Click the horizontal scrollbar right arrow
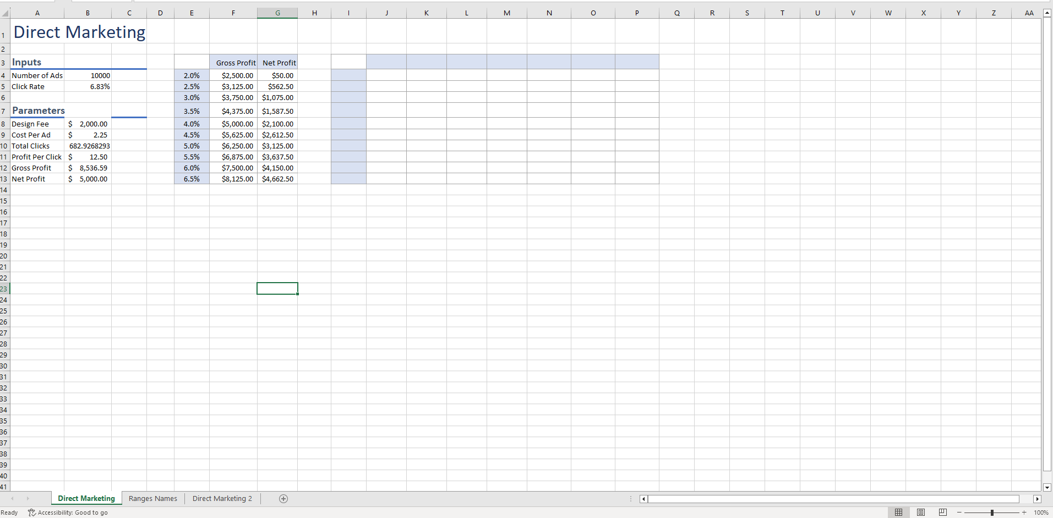1053x518 pixels. tap(1038, 499)
